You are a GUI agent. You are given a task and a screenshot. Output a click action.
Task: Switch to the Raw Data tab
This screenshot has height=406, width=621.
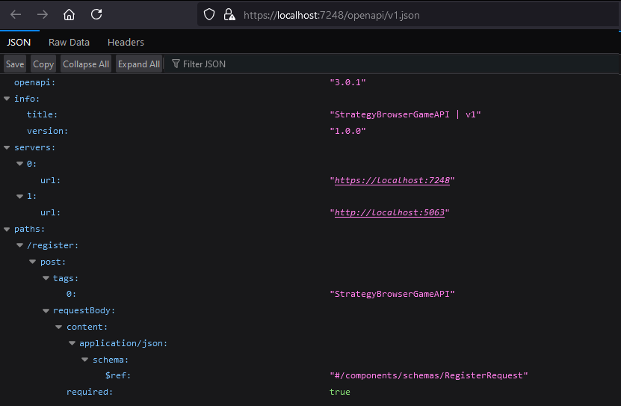69,43
